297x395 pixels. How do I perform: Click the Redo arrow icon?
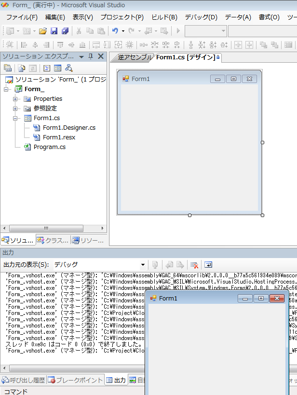coord(131,31)
